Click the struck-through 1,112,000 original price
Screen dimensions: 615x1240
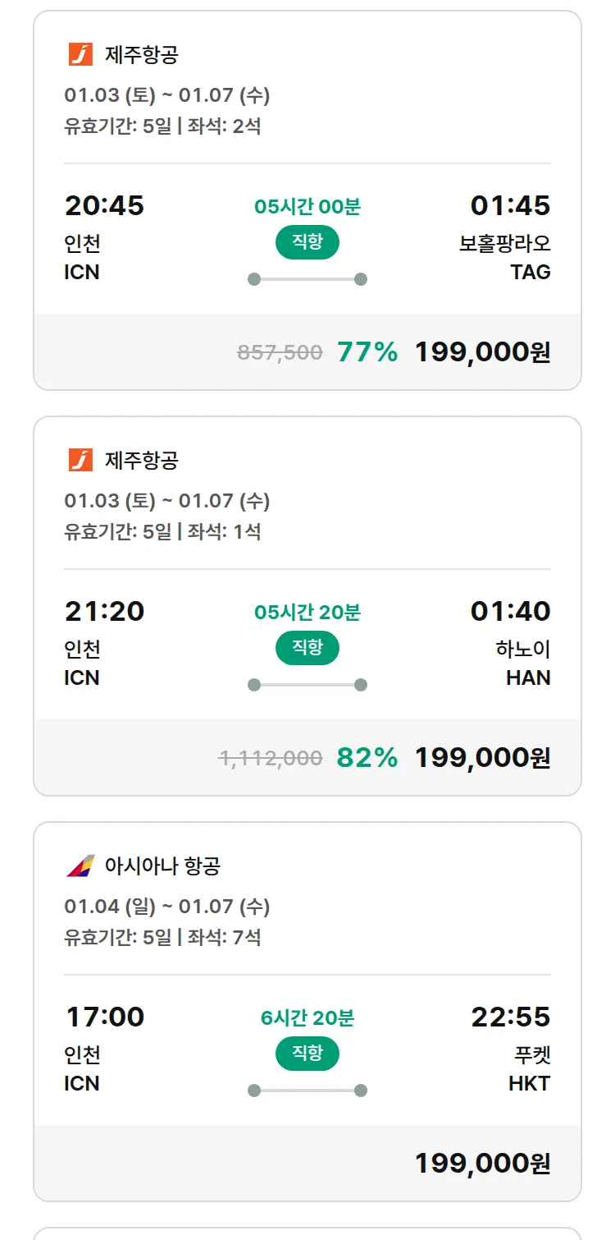pos(271,758)
